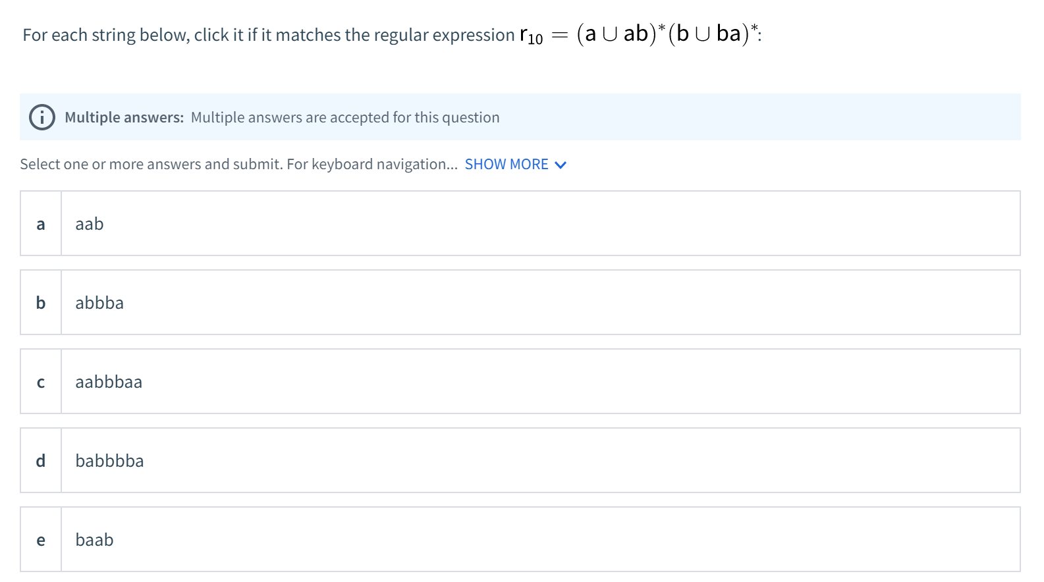Click 'Multiple answers are accepted for this question' text
Viewport: 1044px width, 582px height.
[x=345, y=117]
